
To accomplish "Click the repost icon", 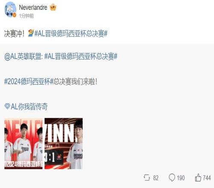I will point(147,178).
